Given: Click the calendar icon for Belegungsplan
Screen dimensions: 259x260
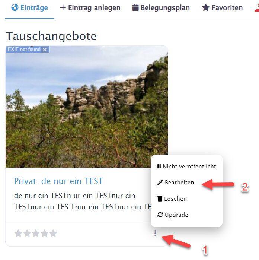Looking at the screenshot, I should [x=135, y=7].
